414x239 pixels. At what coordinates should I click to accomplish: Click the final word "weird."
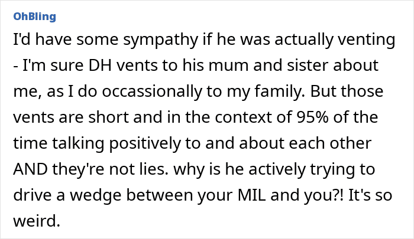(37, 221)
